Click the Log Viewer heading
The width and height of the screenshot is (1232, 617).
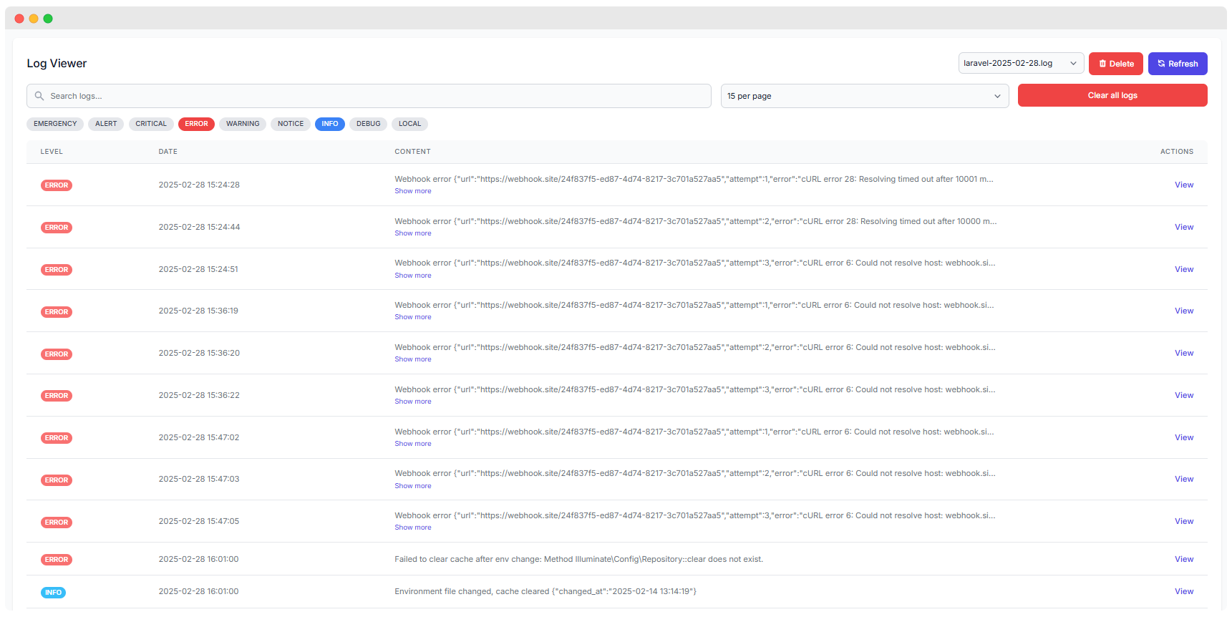click(57, 63)
